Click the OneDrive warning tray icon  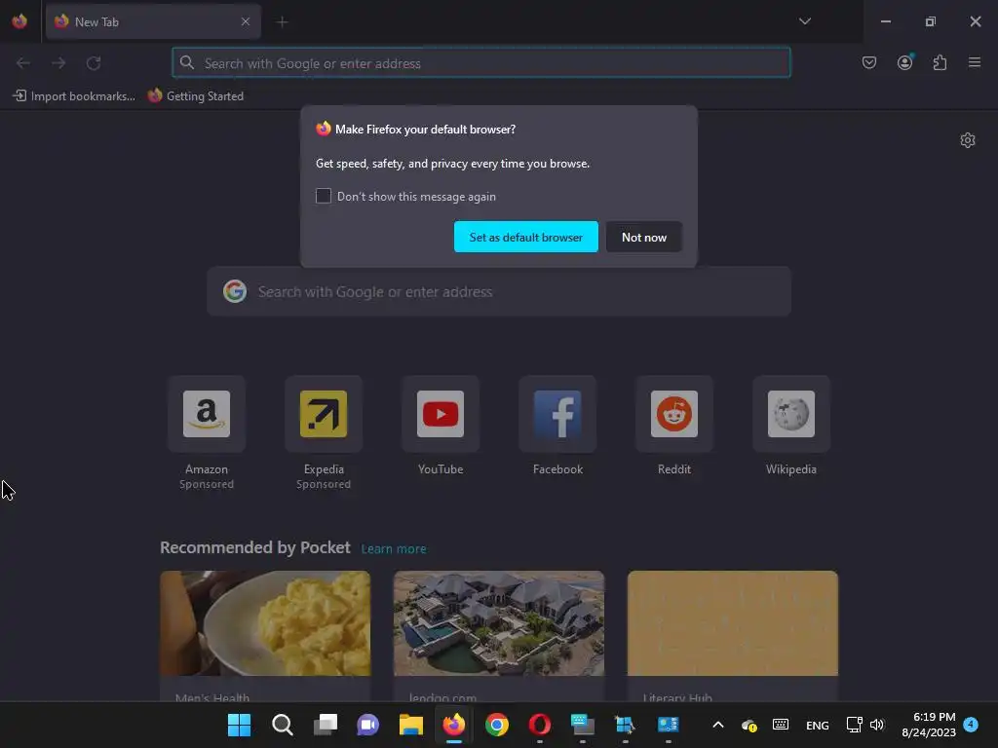(749, 725)
